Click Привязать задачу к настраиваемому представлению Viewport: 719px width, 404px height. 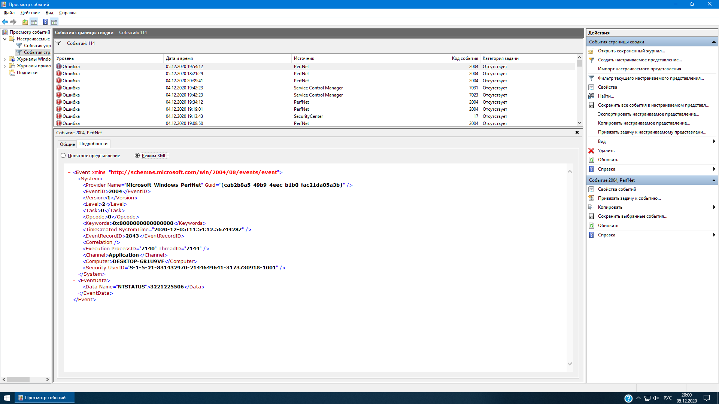(x=652, y=132)
